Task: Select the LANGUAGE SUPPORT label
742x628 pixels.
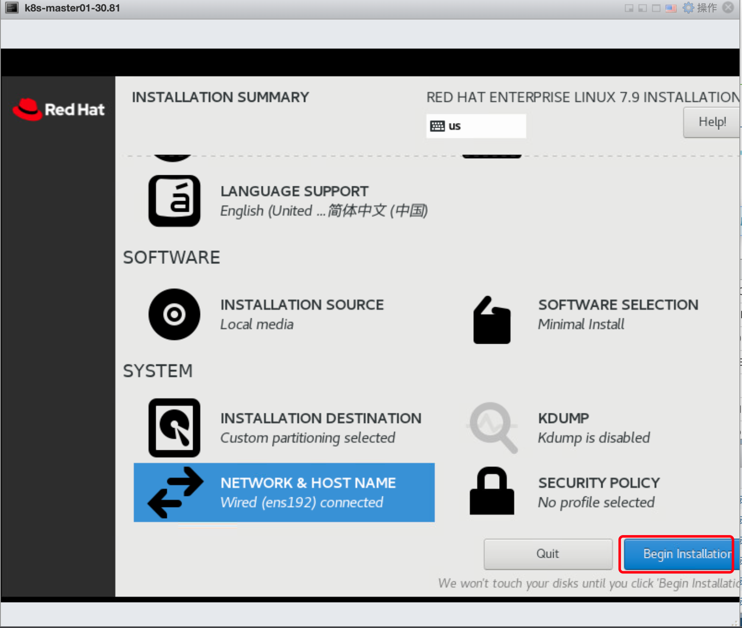Action: tap(294, 191)
